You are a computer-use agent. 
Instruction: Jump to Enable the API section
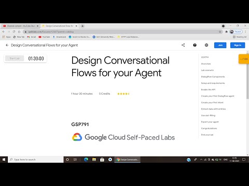[x=208, y=89]
